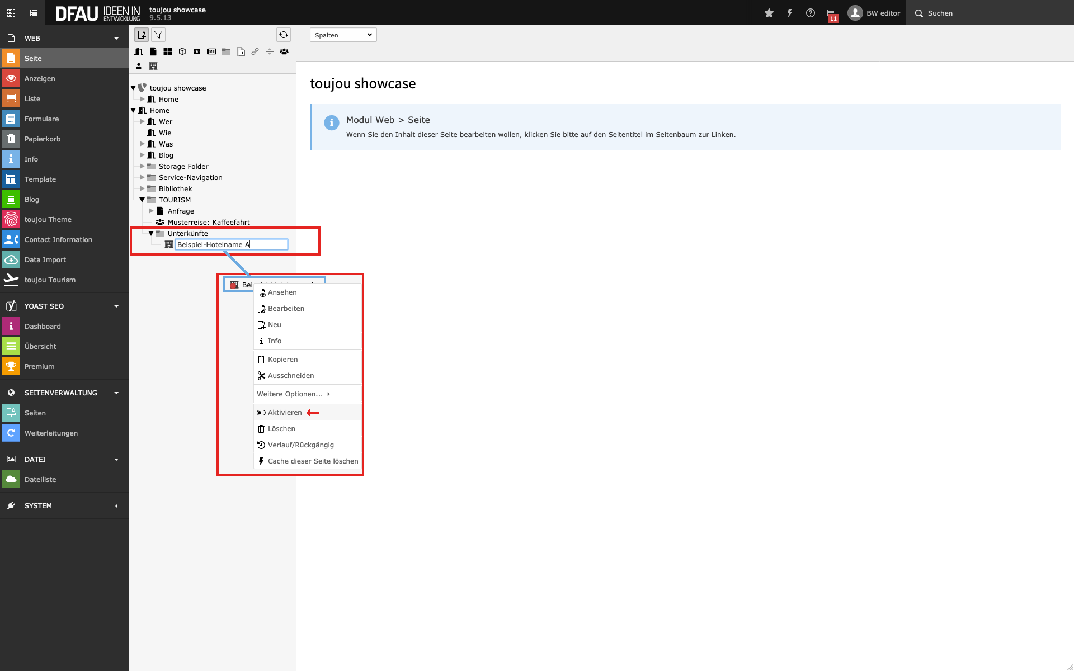
Task: Toggle the module menu grid icon
Action: click(x=11, y=13)
